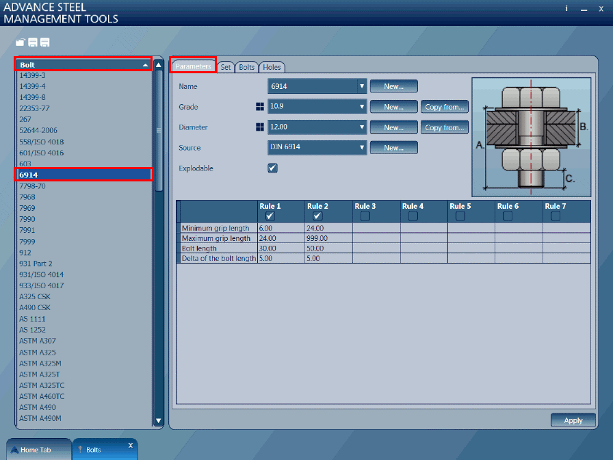Screen dimensions: 613x460
Task: Open the Diameter dropdown showing 12.00
Action: (317, 127)
